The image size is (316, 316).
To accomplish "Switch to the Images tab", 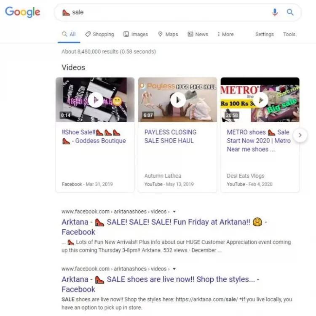I will (x=136, y=34).
